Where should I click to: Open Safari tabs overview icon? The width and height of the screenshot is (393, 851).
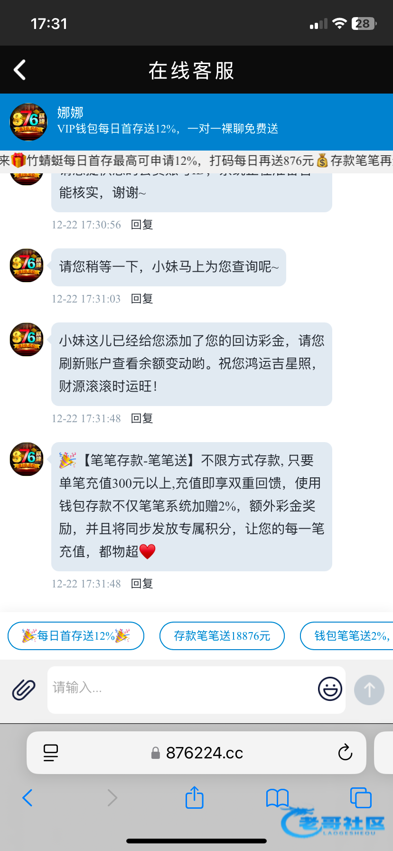click(361, 798)
